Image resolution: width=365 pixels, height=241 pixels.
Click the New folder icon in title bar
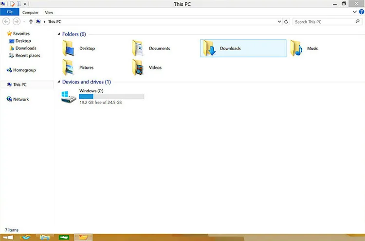pos(18,4)
